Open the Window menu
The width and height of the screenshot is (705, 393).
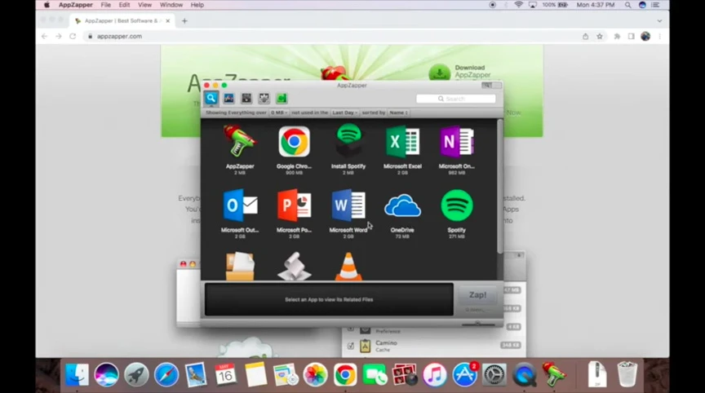point(171,5)
